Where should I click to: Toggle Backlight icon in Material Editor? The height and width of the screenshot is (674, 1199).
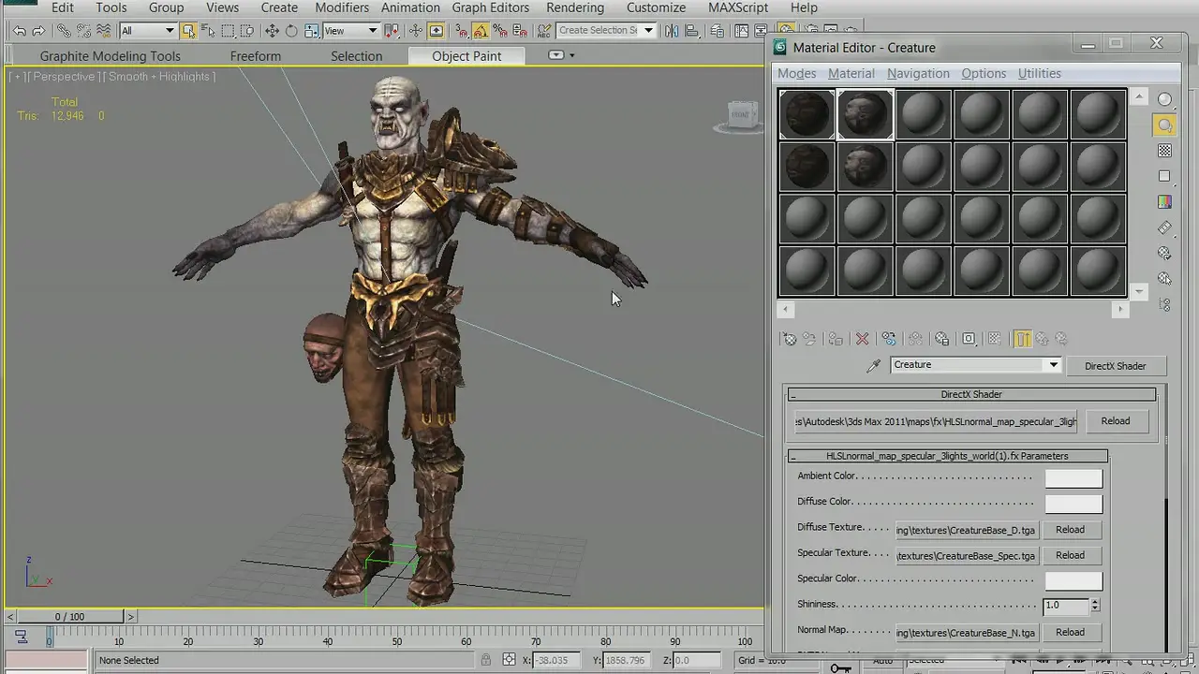pyautogui.click(x=1164, y=125)
